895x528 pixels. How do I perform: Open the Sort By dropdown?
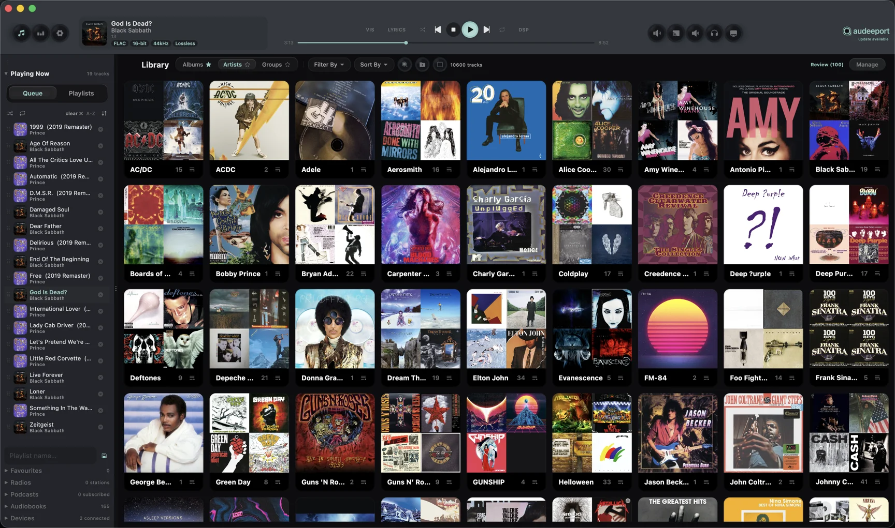[x=374, y=65]
